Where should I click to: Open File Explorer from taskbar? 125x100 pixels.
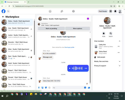pos(36,94)
